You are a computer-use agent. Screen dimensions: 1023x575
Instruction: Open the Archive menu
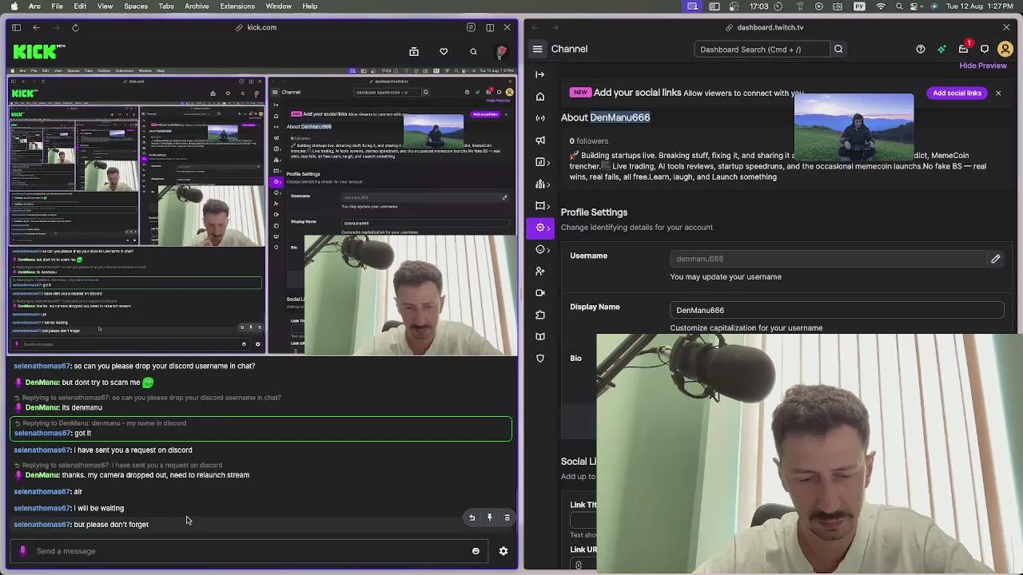197,6
